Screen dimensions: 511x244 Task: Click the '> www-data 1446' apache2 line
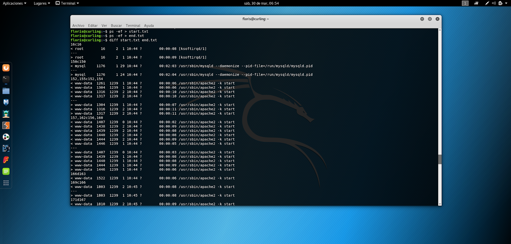pyautogui.click(x=153, y=170)
